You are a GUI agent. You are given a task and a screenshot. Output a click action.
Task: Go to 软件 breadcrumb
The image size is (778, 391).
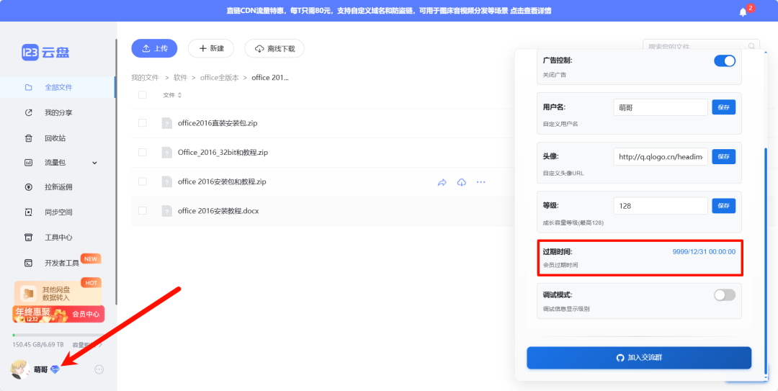tap(180, 78)
